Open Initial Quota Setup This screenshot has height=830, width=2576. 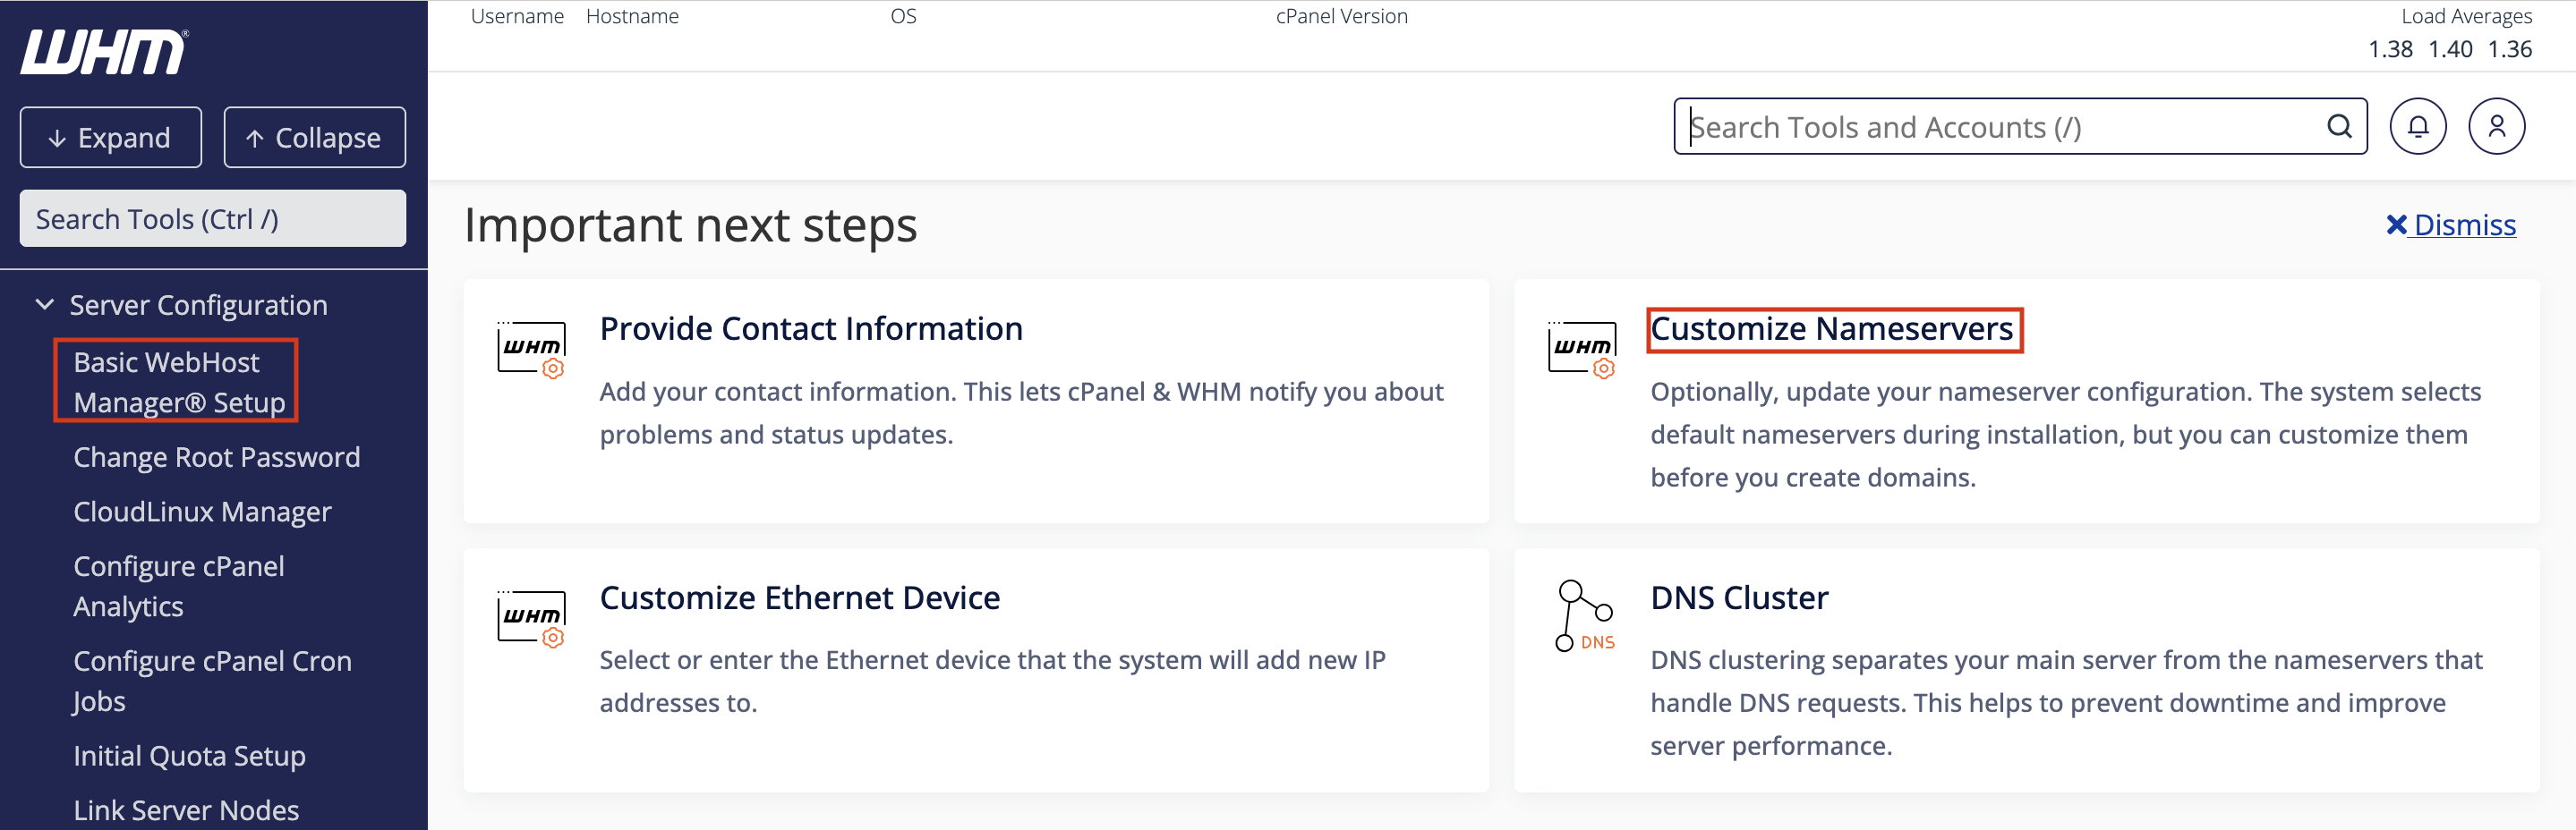click(189, 756)
